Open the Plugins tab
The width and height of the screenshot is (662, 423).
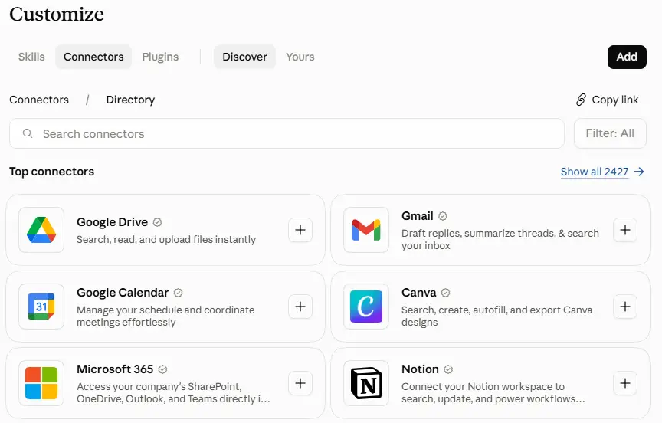pyautogui.click(x=160, y=57)
